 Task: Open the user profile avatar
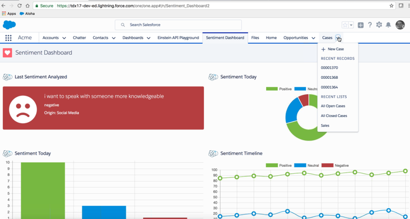click(x=400, y=25)
